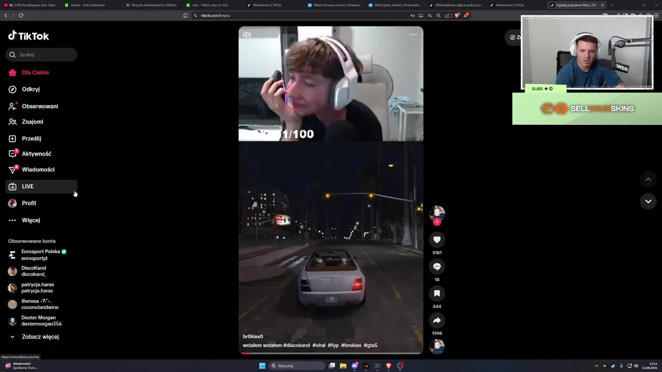Open #discokarol hashtag

pos(296,345)
